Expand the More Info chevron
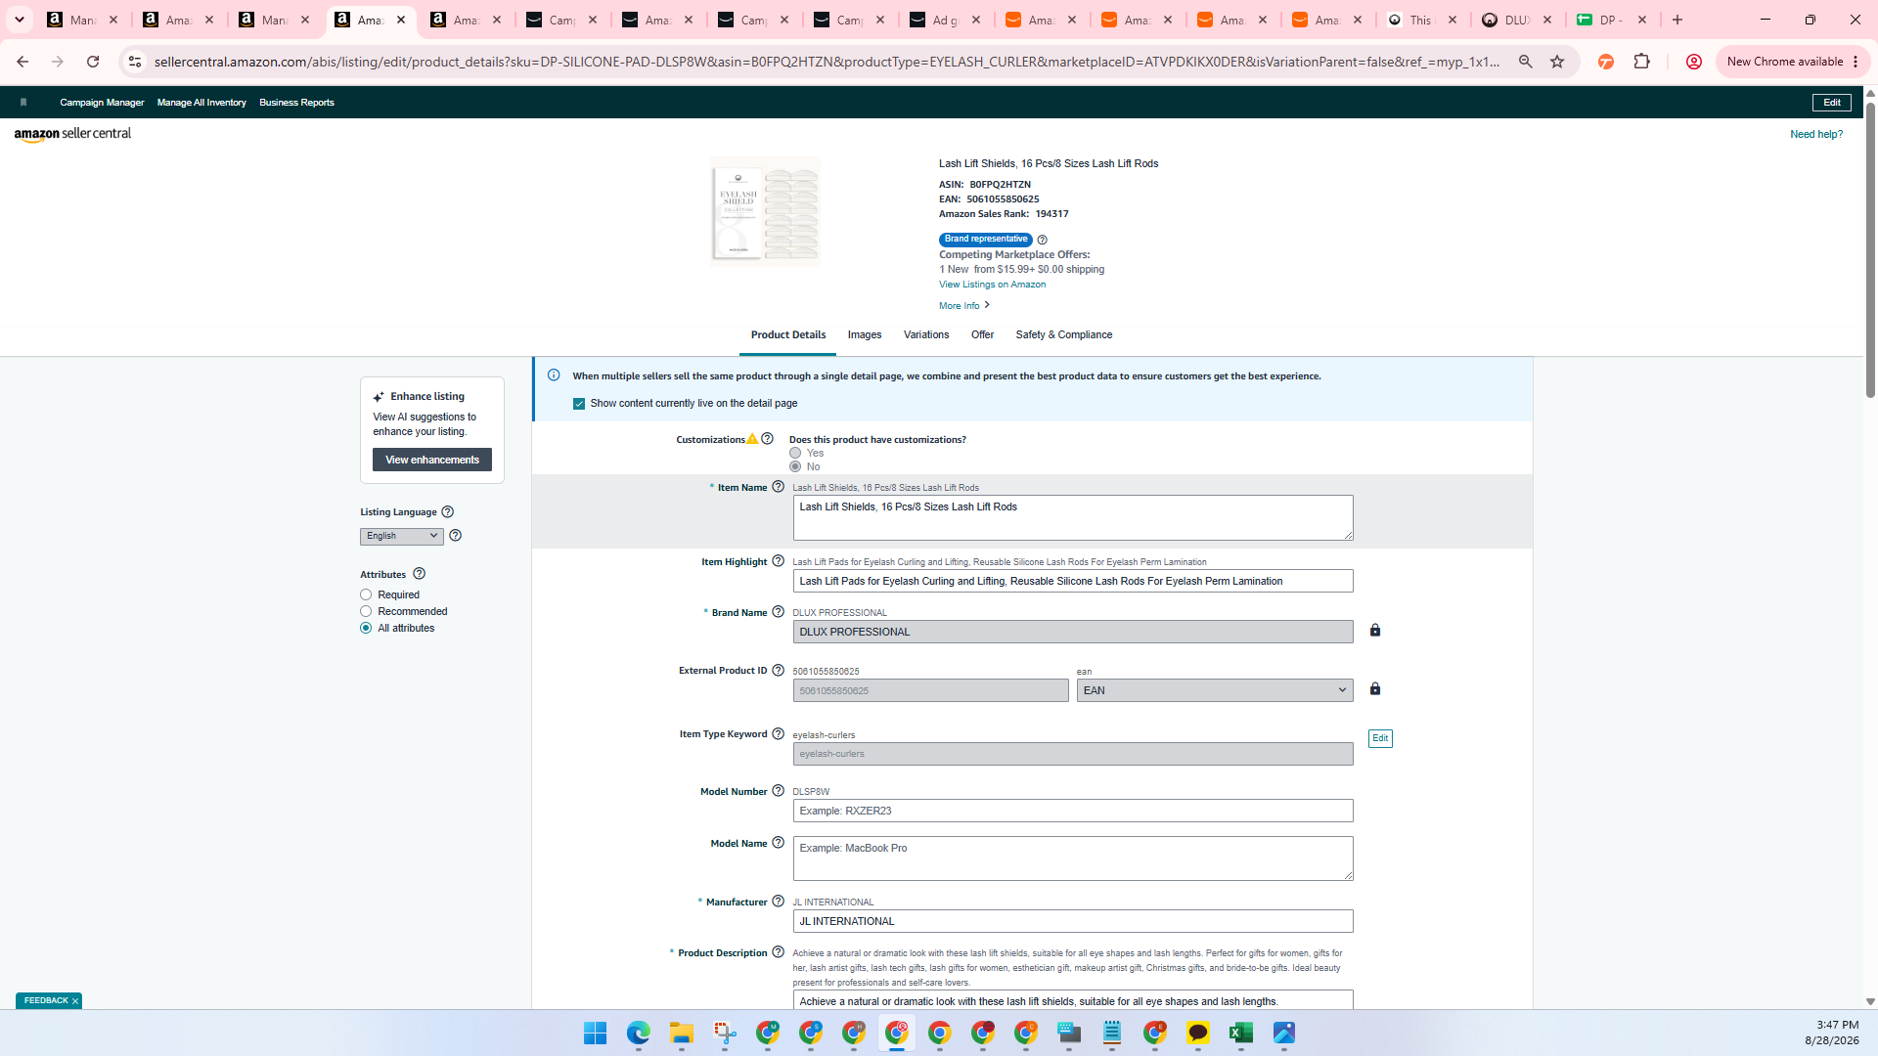 pyautogui.click(x=987, y=305)
